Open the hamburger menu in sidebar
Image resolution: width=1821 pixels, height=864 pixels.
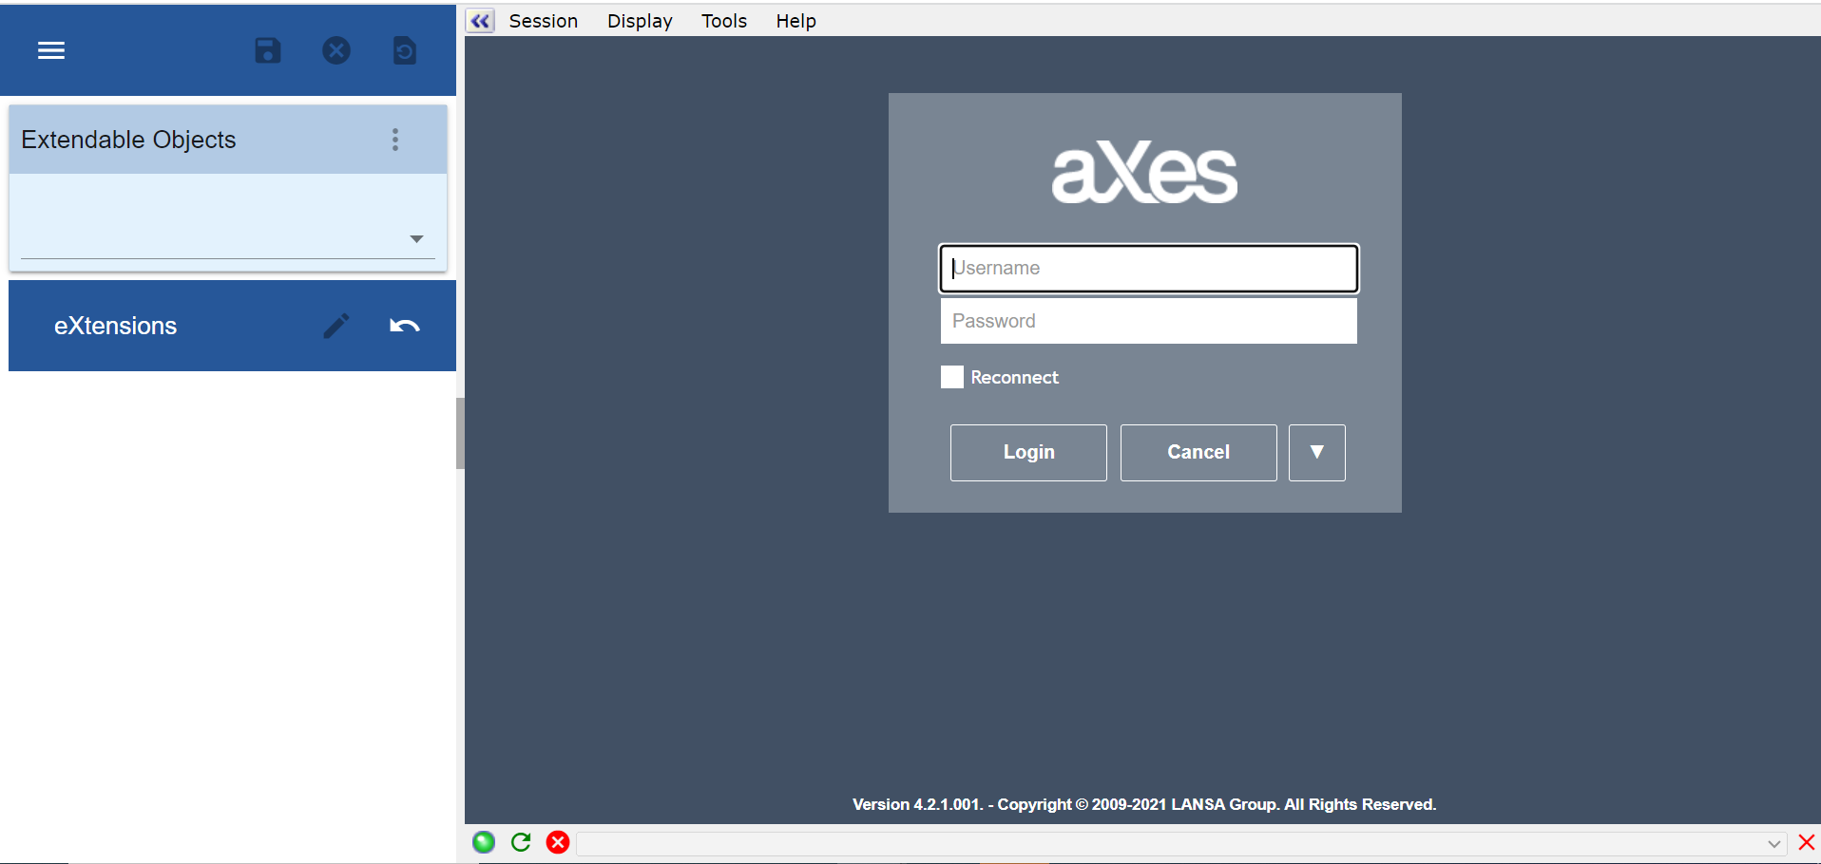click(51, 50)
